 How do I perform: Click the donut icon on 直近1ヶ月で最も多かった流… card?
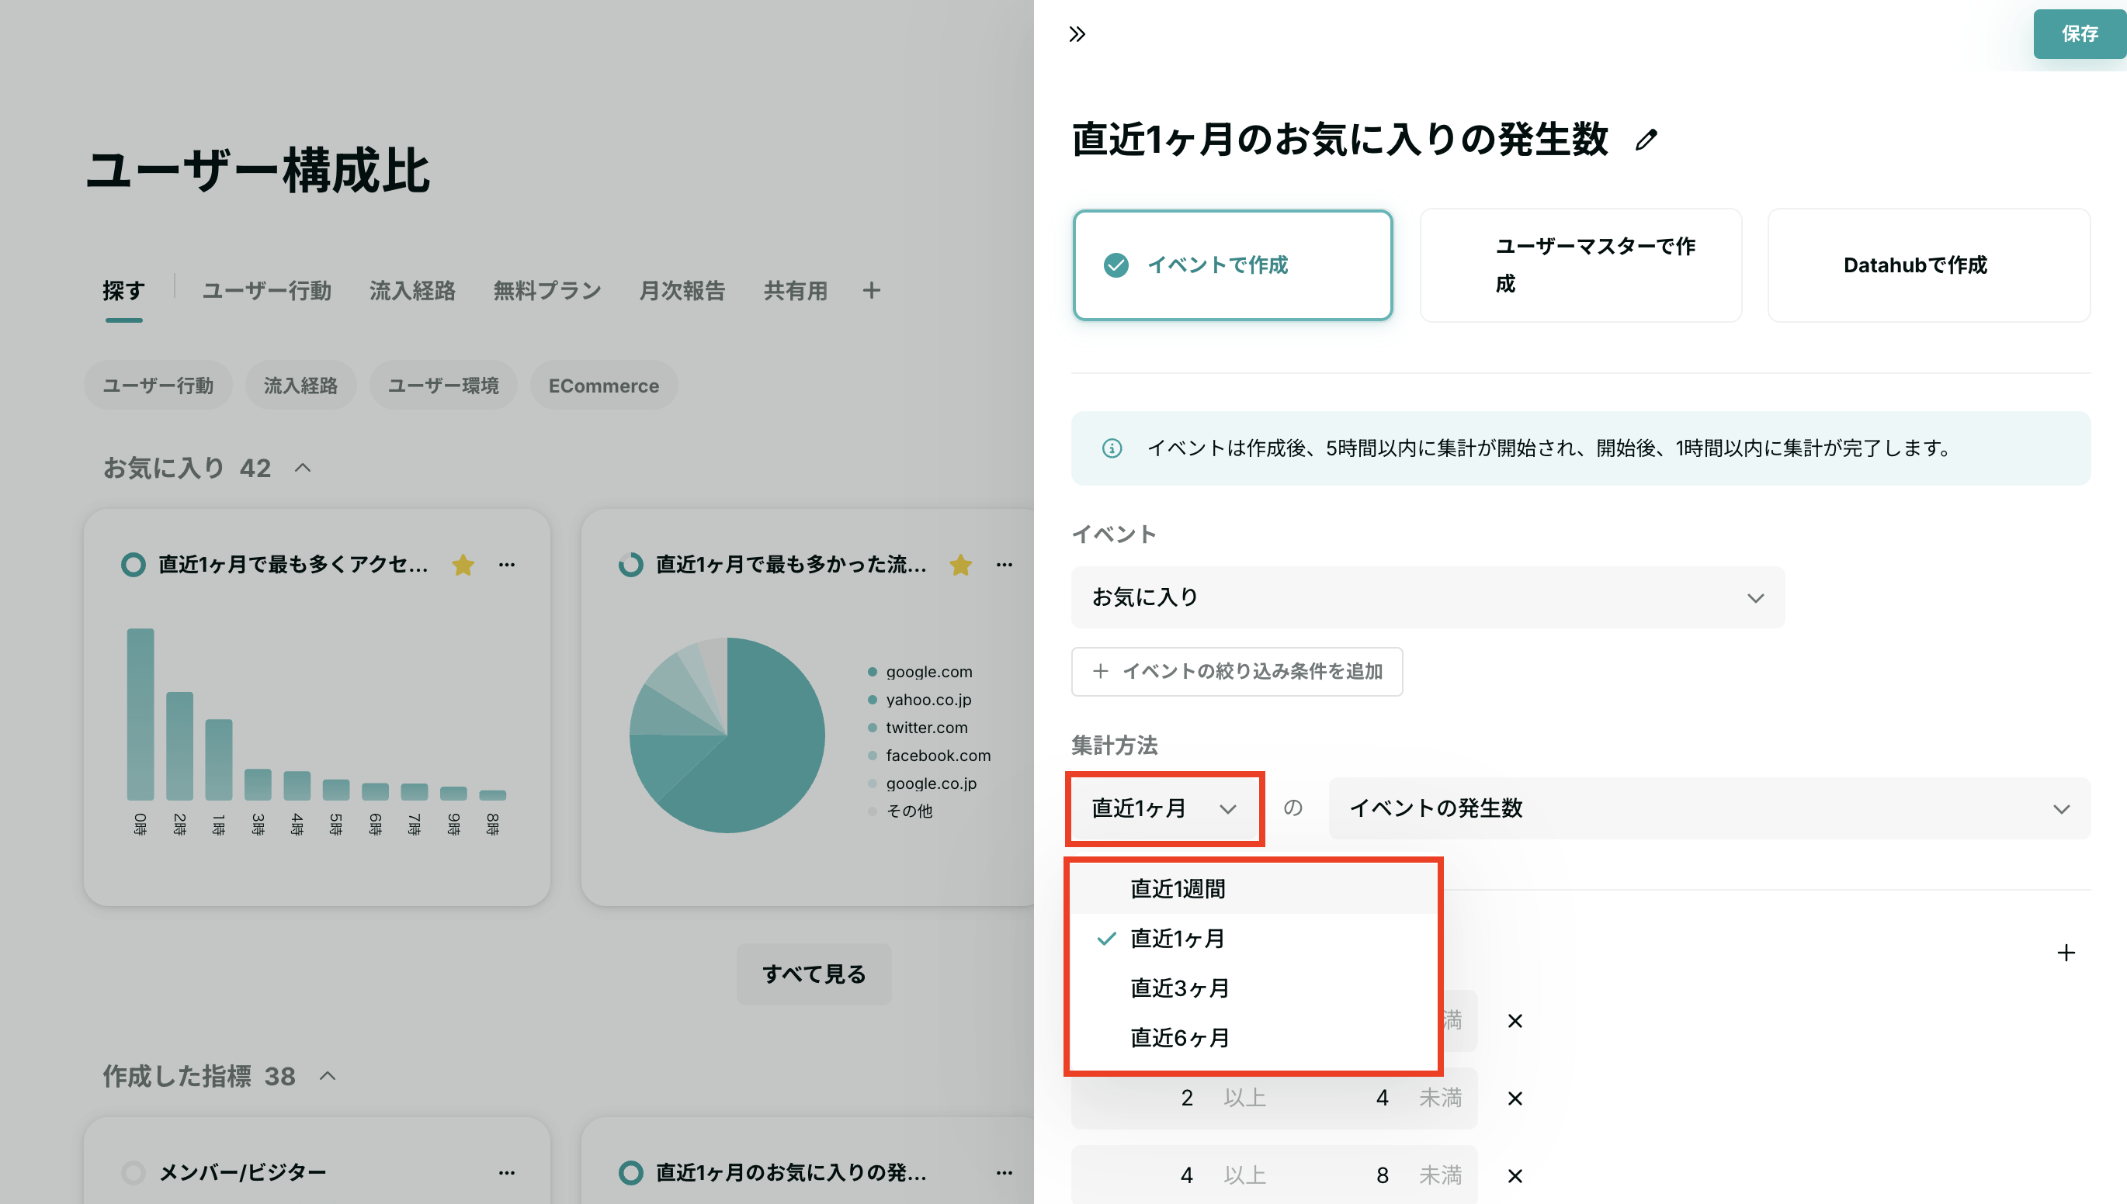pos(630,565)
